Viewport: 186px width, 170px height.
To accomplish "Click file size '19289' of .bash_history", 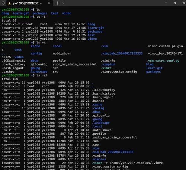I will point(61,94).
